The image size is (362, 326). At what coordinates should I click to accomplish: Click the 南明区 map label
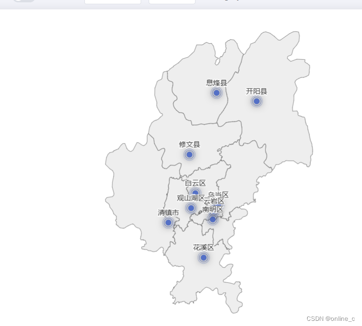(212, 209)
